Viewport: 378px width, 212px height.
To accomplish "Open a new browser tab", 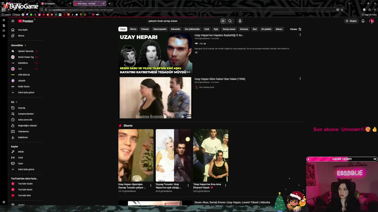I will point(109,4).
